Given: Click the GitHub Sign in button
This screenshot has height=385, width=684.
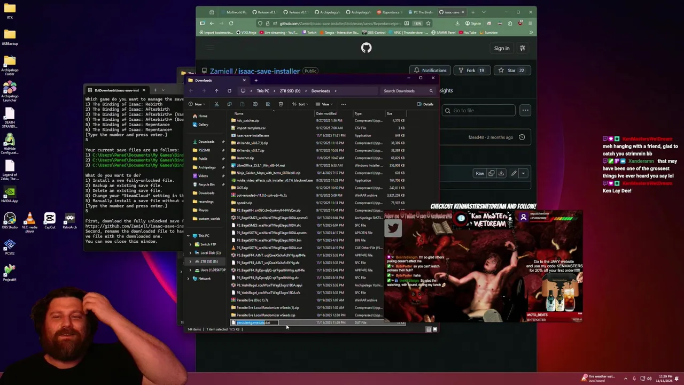Looking at the screenshot, I should [x=502, y=48].
